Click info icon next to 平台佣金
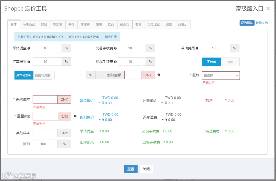276x181 pixels. click(x=29, y=48)
